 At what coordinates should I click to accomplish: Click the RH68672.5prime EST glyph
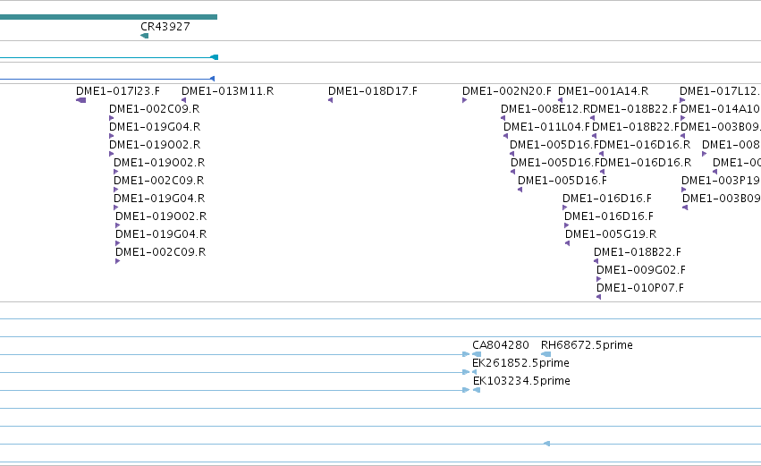pos(546,354)
